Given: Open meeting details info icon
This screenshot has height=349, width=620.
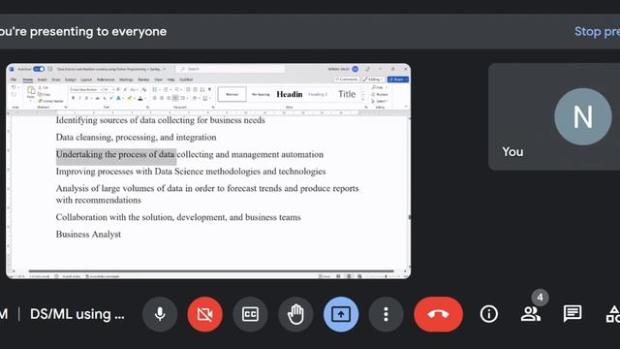Looking at the screenshot, I should click(488, 314).
